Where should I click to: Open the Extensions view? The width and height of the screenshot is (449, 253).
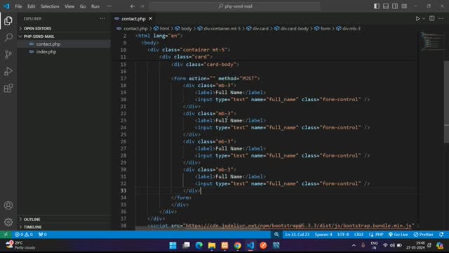coord(8,88)
